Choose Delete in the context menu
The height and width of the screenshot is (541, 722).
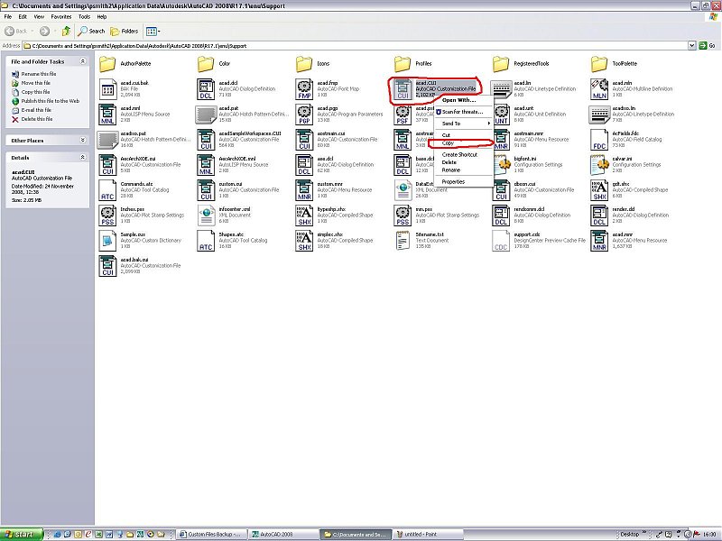pos(463,162)
